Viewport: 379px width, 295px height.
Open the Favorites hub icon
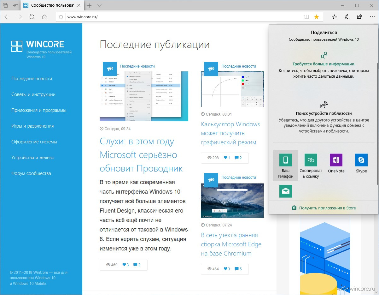click(335, 17)
